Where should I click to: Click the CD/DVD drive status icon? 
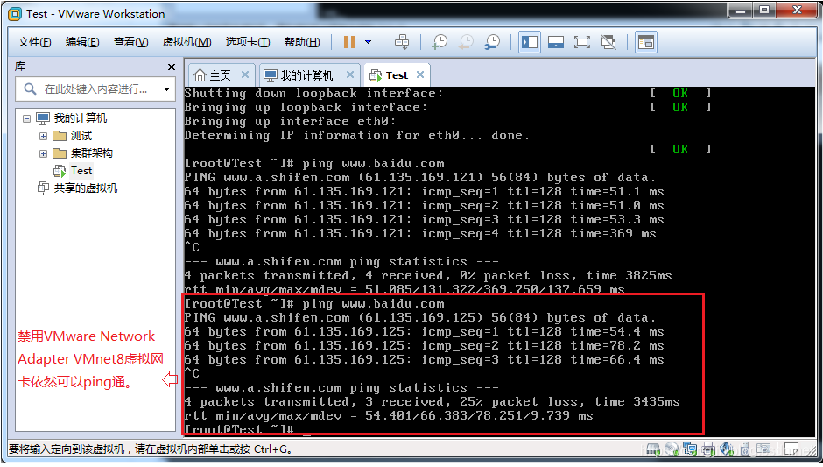(x=671, y=449)
